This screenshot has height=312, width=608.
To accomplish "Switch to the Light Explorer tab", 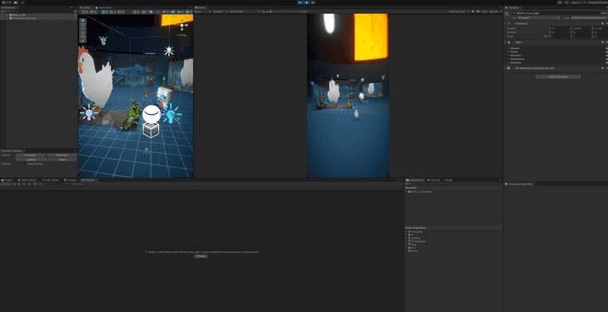I will 27,180.
